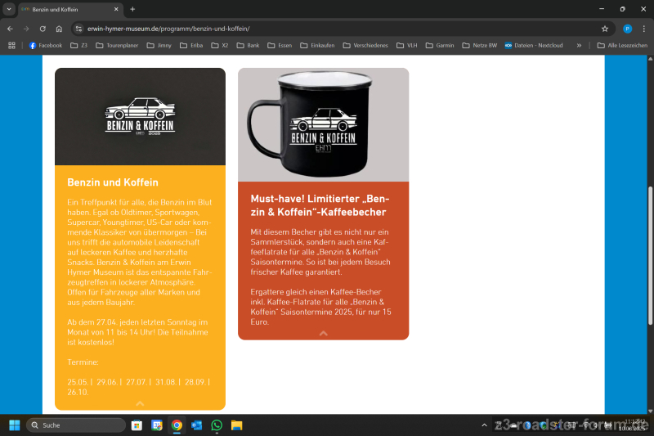Collapse the Kaffeebecher card chevron
The image size is (654, 436).
(x=323, y=333)
